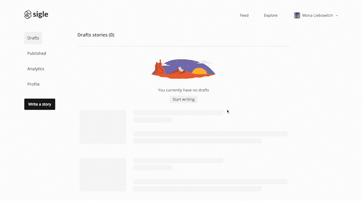
Task: Expand the user menu chevron
Action: click(337, 16)
